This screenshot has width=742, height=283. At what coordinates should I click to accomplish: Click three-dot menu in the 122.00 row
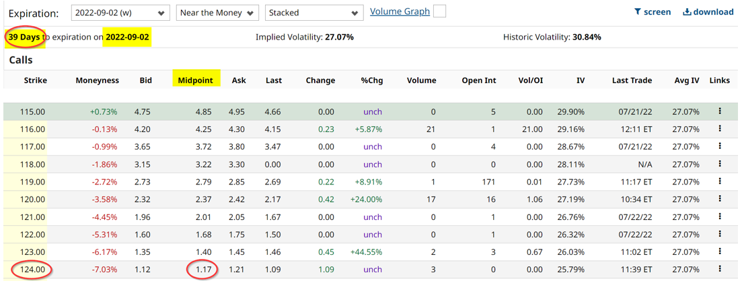click(x=719, y=235)
